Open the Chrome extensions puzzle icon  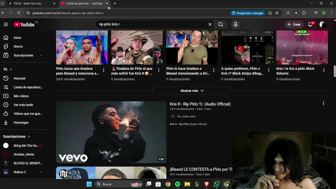point(304,13)
